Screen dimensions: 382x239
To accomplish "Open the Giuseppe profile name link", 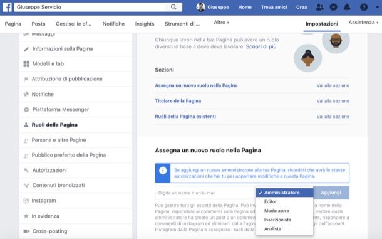I will [218, 7].
